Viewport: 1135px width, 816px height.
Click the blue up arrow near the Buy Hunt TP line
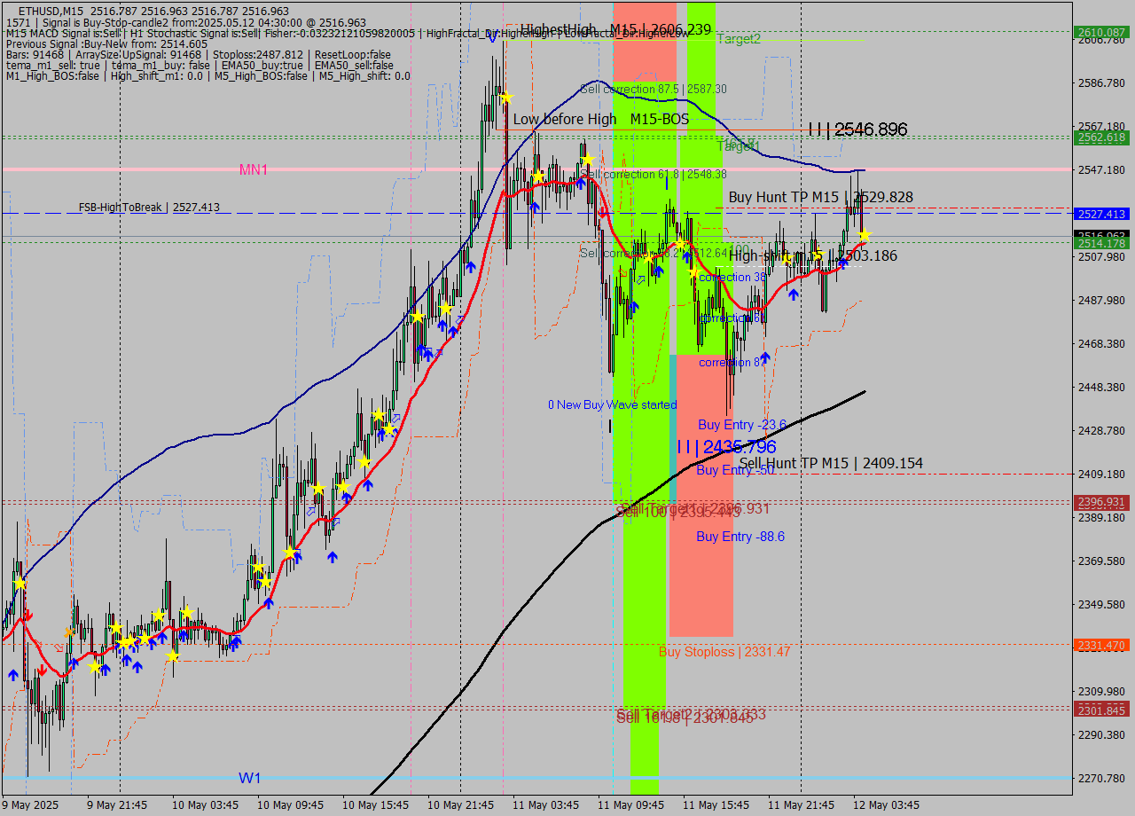coord(843,263)
